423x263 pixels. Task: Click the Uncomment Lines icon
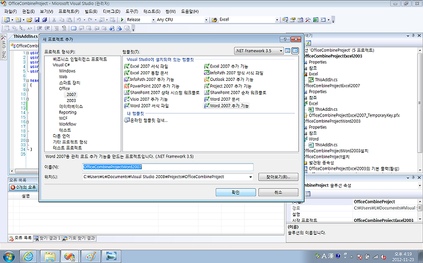point(64,28)
